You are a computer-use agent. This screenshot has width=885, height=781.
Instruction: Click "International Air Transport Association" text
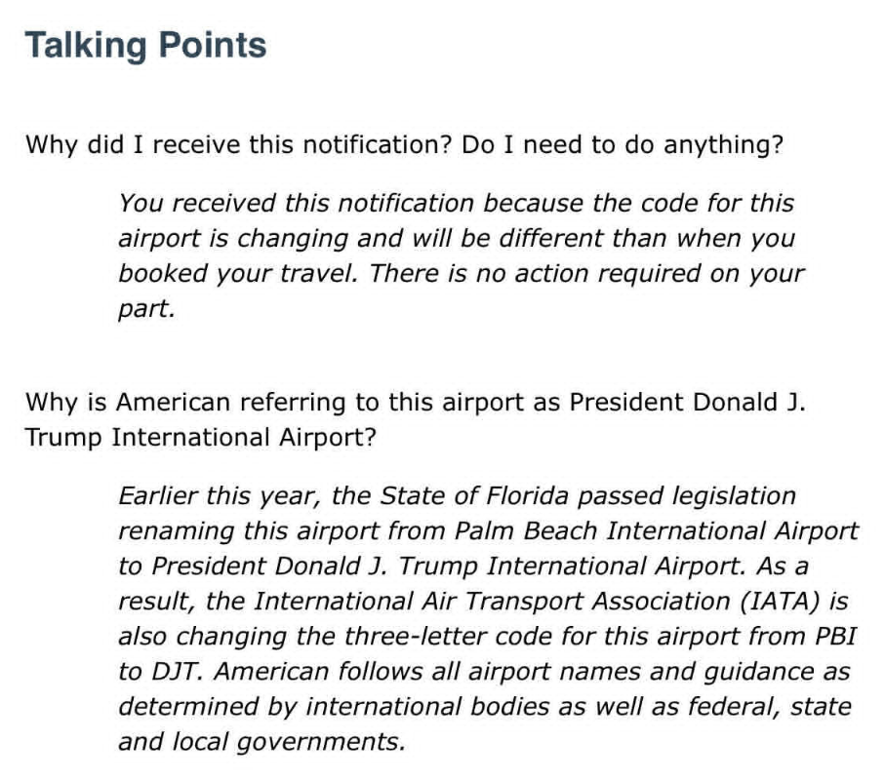tap(492, 602)
